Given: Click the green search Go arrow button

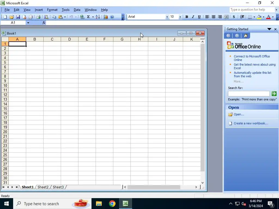Looking at the screenshot, I should click(274, 94).
